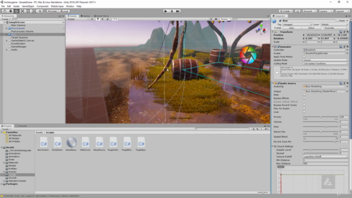Open the Window menu
The image size is (352, 198).
[70, 6]
